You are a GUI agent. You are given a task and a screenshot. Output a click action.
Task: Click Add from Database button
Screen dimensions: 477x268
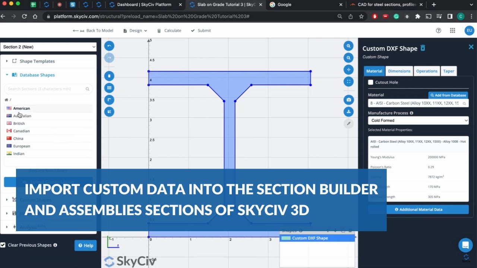click(x=448, y=95)
